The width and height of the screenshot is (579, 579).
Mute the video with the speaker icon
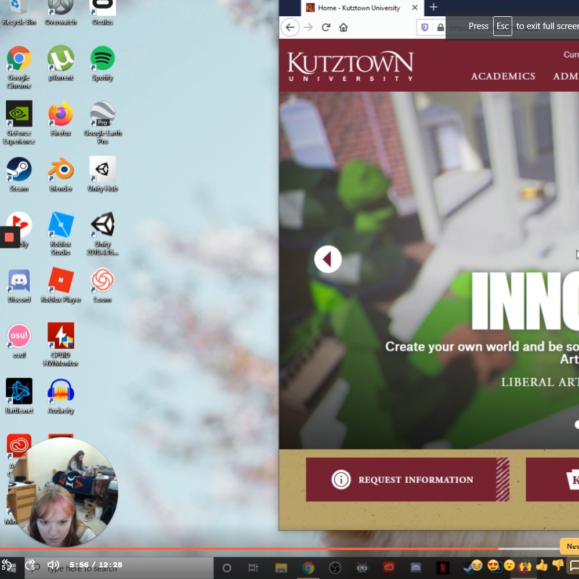53,564
